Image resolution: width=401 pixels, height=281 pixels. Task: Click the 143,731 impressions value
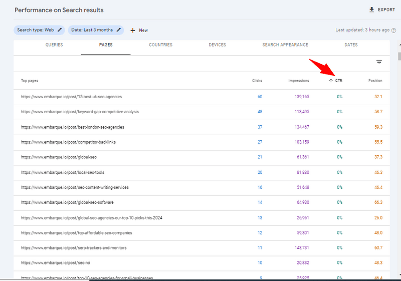pyautogui.click(x=302, y=248)
